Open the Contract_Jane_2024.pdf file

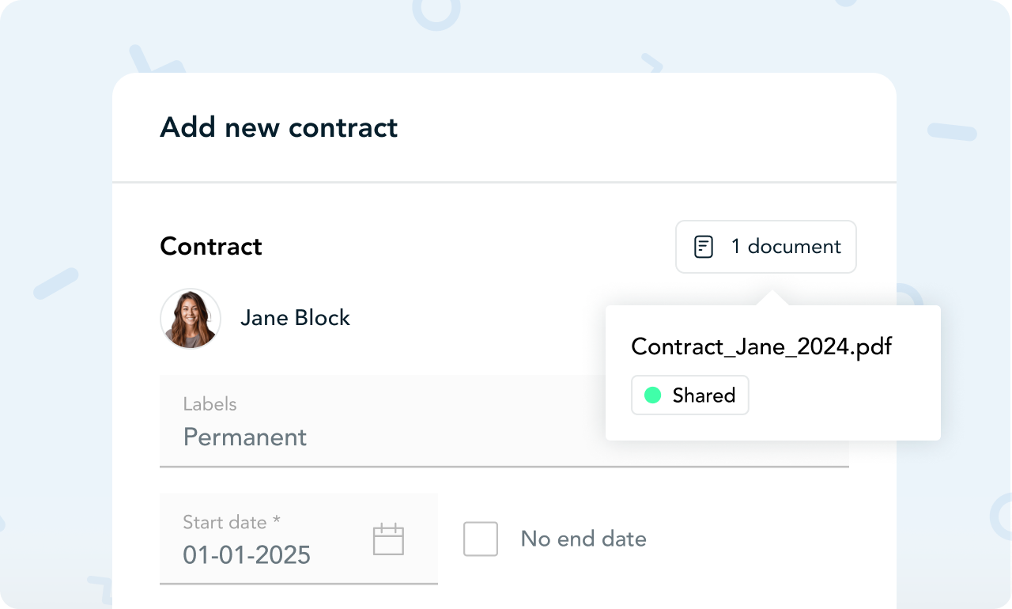pyautogui.click(x=761, y=346)
